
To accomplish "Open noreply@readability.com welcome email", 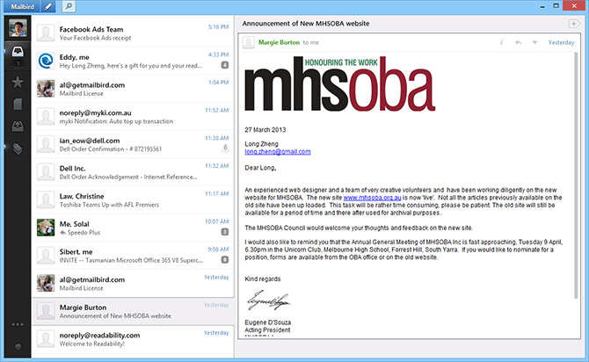I will click(133, 339).
